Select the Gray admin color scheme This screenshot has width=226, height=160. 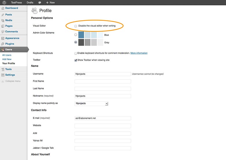coord(76,42)
